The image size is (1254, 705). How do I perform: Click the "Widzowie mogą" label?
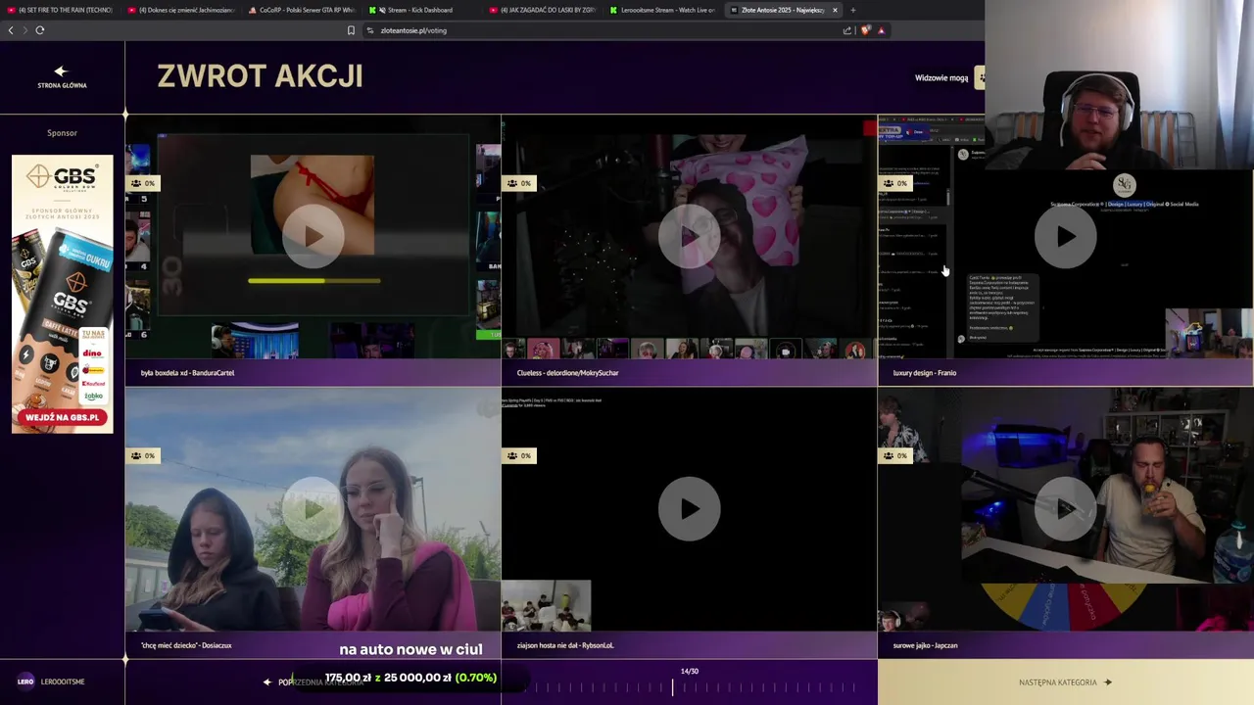point(941,77)
